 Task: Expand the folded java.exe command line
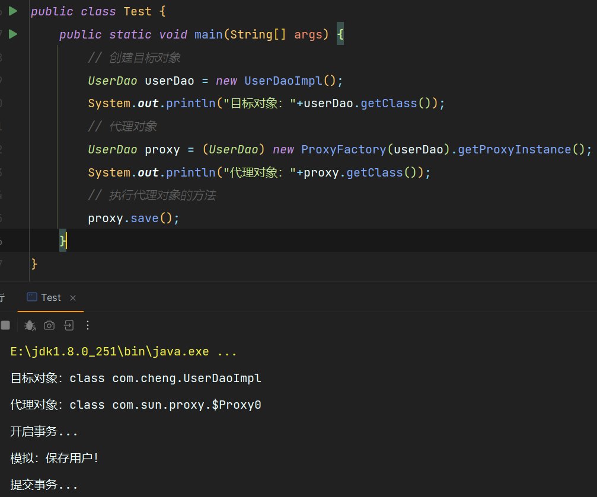point(227,352)
